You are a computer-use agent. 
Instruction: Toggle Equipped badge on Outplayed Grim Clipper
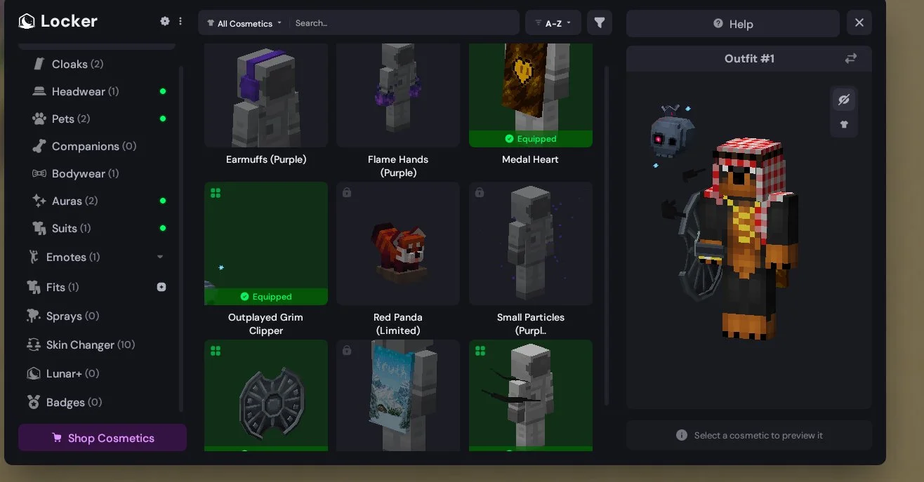(266, 296)
